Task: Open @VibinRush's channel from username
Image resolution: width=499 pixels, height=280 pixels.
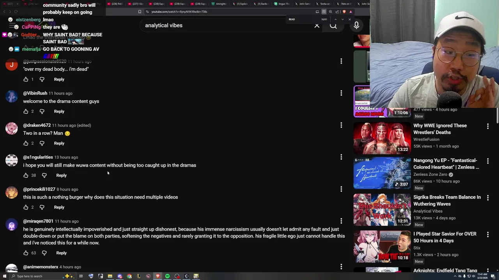Action: point(35,93)
